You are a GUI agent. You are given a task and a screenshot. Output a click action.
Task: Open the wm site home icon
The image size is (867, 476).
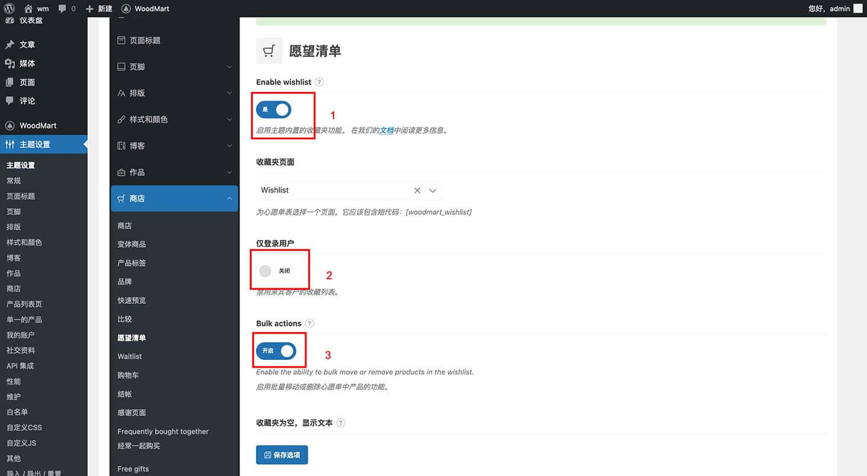tap(28, 8)
